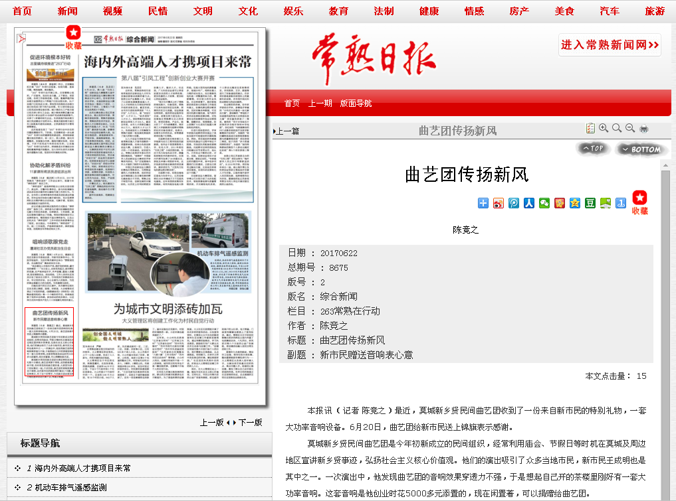Screen dimensions: 676x501
Task: Click the article scrollbar up arrow
Action: tap(665, 165)
